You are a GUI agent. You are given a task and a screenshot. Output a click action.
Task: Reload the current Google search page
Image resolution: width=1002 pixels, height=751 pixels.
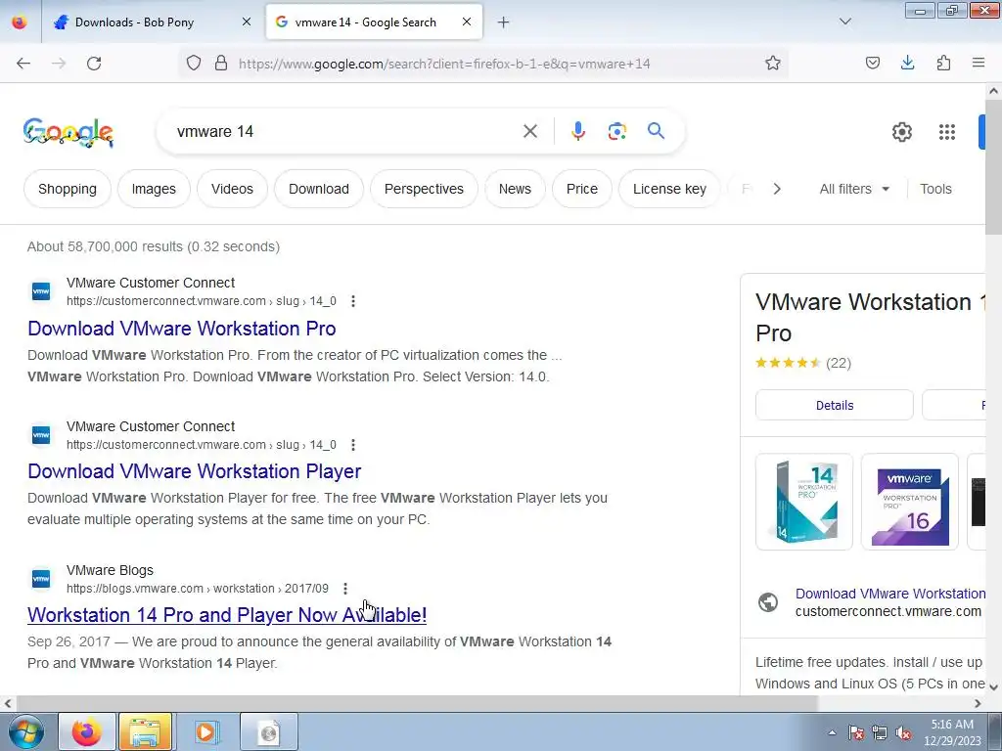click(x=94, y=64)
